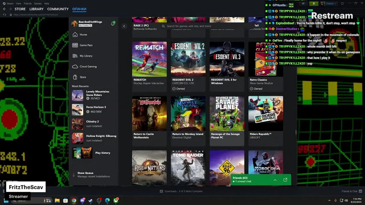365x205 pixels.
Task: Open the Home icon in Xbox sidebar
Action: pos(75,34)
